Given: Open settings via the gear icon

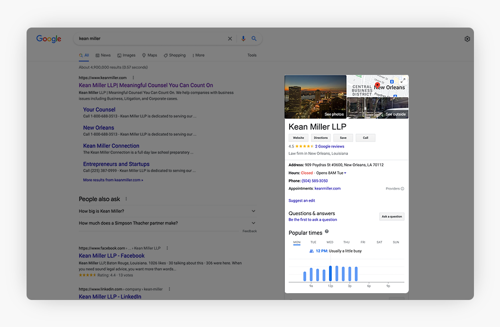Looking at the screenshot, I should coord(467,39).
